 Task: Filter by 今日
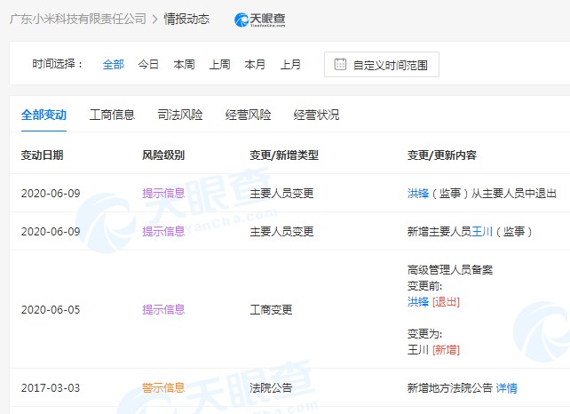(148, 65)
